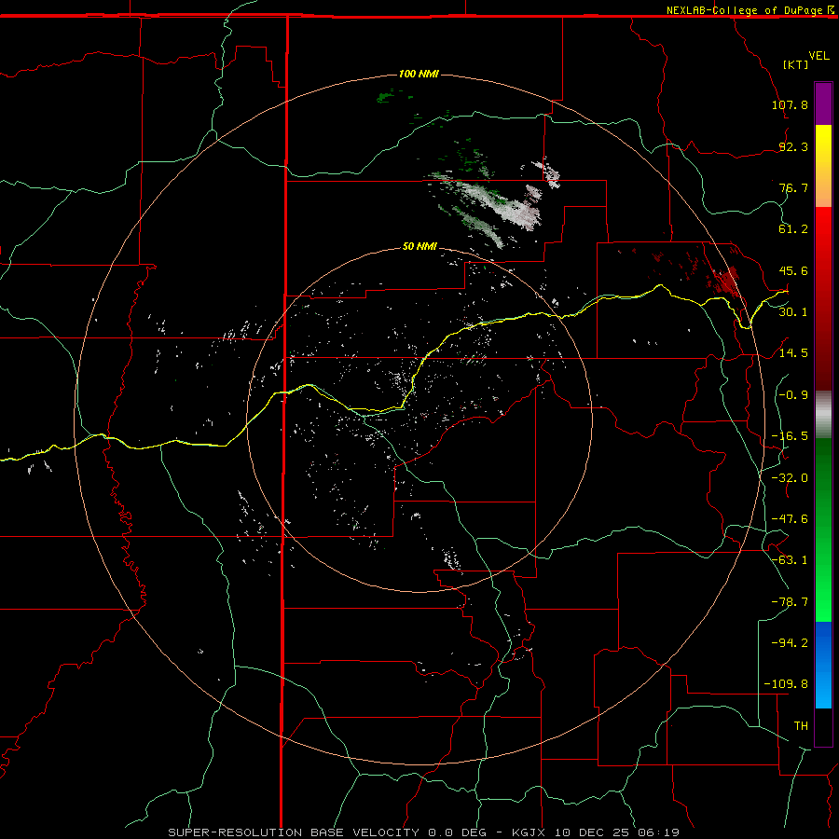Viewport: 839px width, 839px height.
Task: Click the TH threshold label
Action: pyautogui.click(x=801, y=726)
